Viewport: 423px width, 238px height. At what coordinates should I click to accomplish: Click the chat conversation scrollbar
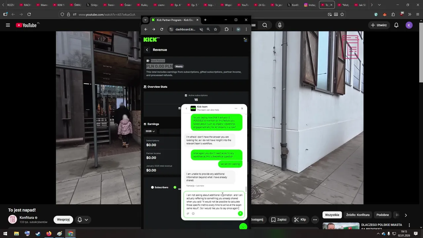click(x=246, y=189)
